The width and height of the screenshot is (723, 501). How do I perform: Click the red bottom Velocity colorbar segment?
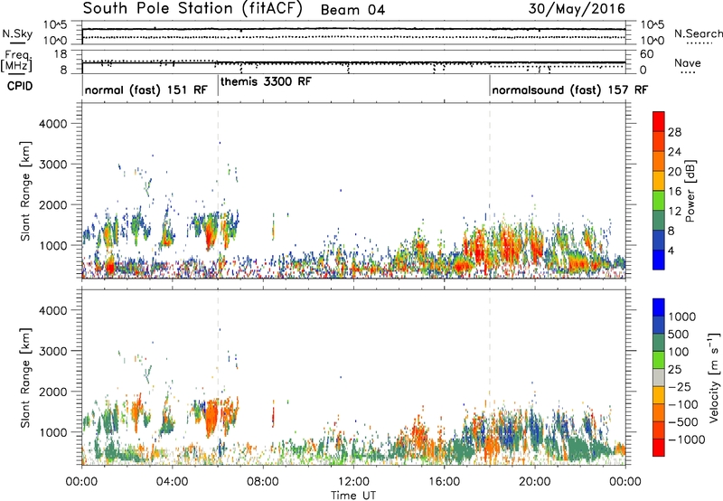tap(659, 448)
